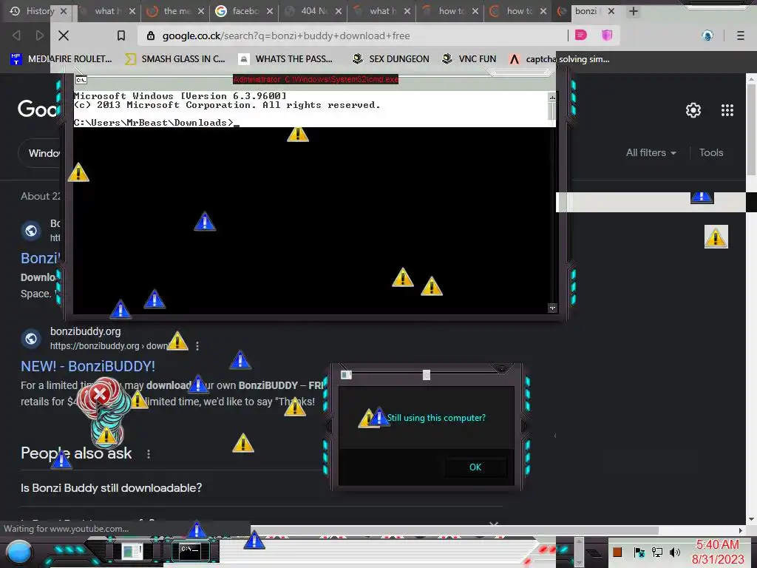Viewport: 757px width, 568px height.
Task: Open the volume speaker tray icon
Action: coord(675,552)
